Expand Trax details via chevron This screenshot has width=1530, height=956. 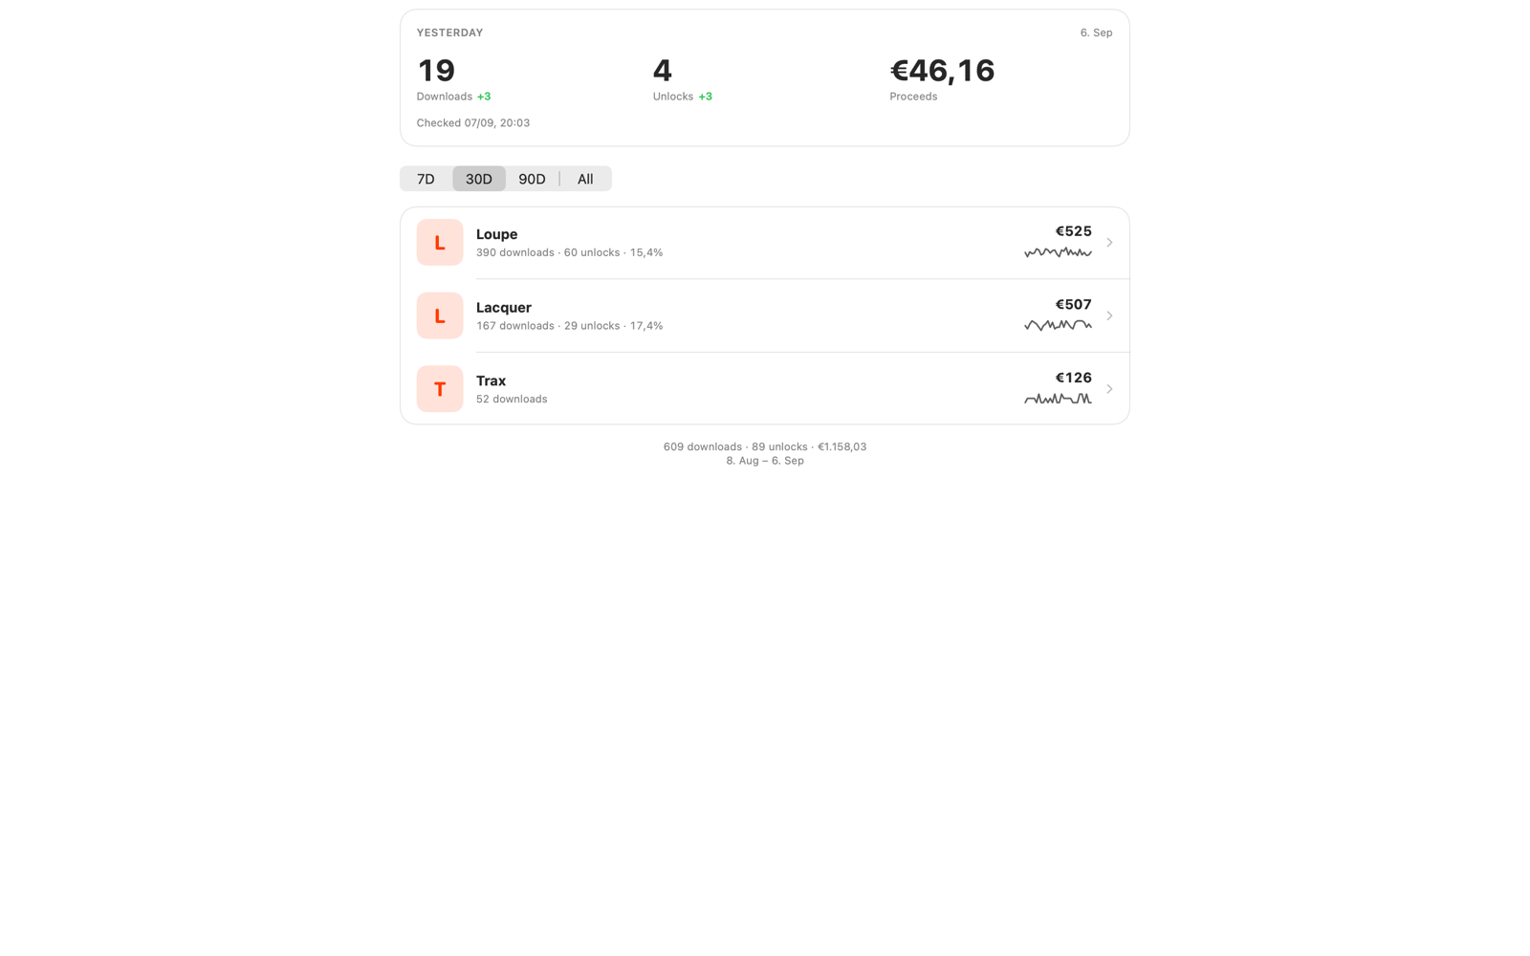coord(1109,389)
